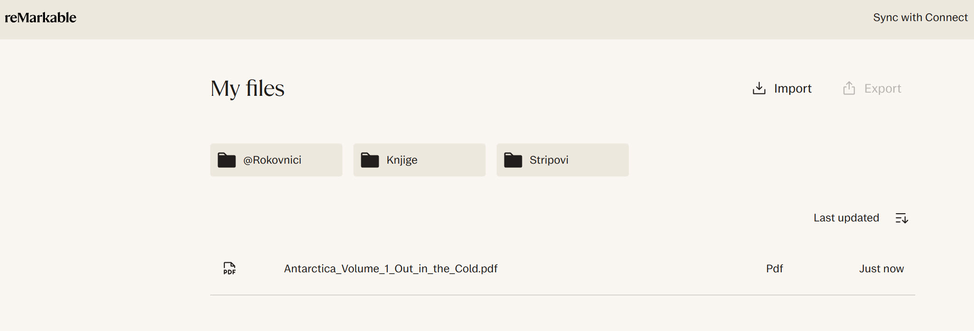Click the Import button label
974x331 pixels.
tap(793, 88)
